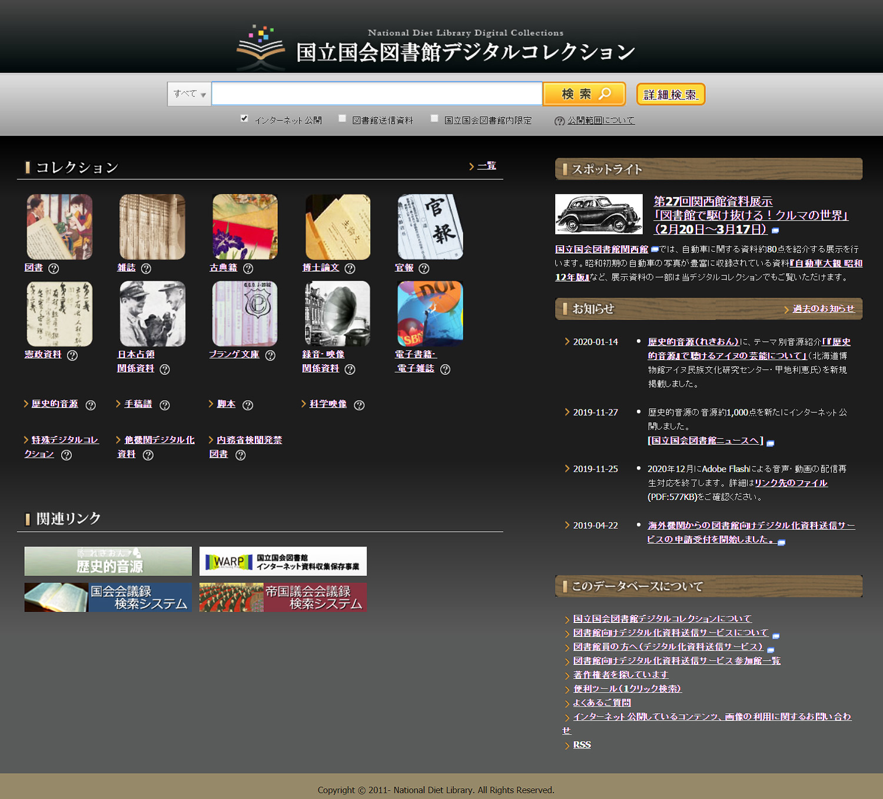Viewport: 883px width, 799px height.
Task: Click the help icon next to 雑誌
Action: pos(146,268)
